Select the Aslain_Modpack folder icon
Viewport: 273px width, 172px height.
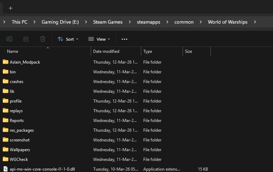[6, 62]
